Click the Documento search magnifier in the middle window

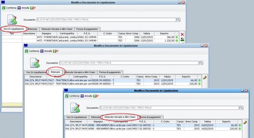(201, 63)
